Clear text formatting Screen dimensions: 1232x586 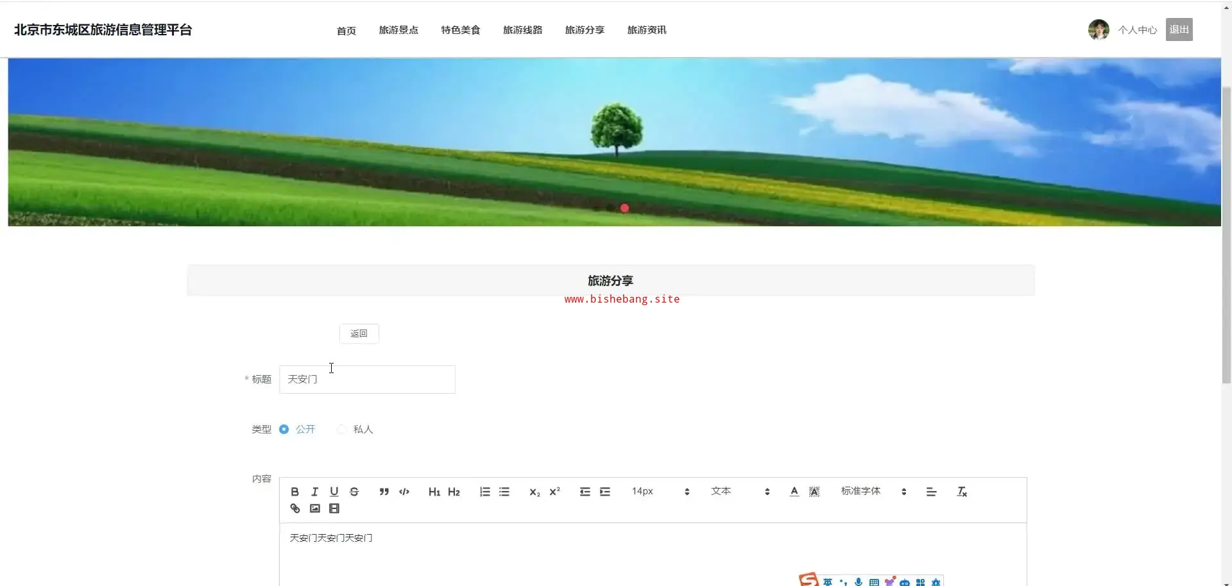962,492
